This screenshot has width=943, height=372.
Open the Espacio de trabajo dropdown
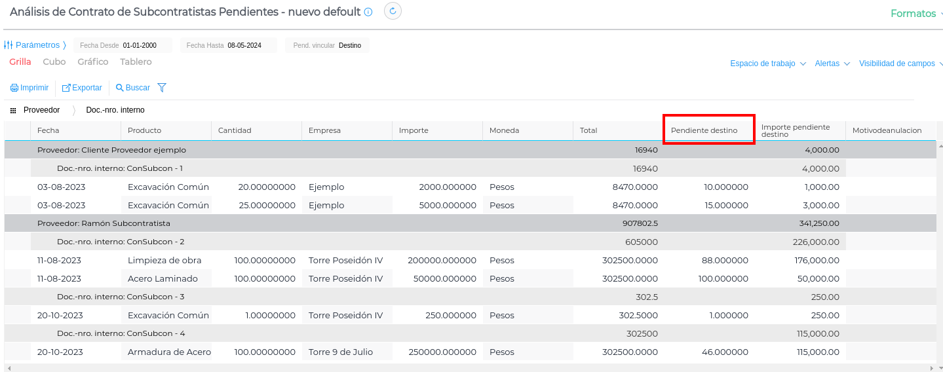pos(767,64)
